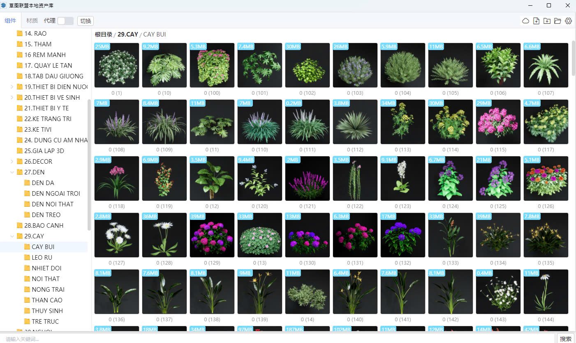Select the 0 (14) variegated shrub thumbnail
The width and height of the screenshot is (576, 343).
(308, 292)
